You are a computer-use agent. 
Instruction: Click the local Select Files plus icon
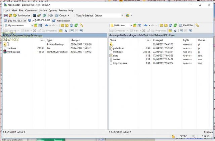point(72,31)
